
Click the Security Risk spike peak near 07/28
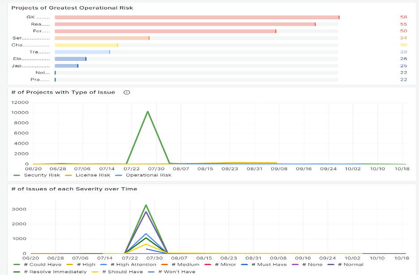(148, 111)
